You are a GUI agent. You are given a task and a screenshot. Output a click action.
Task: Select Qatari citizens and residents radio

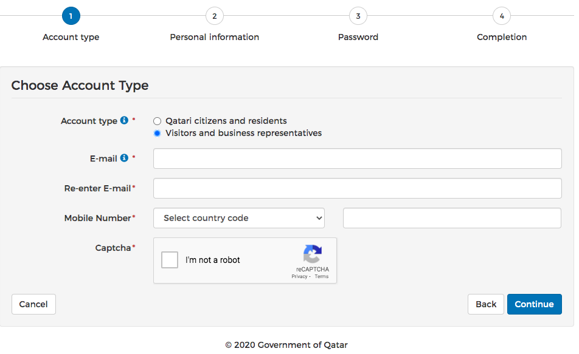(x=158, y=121)
